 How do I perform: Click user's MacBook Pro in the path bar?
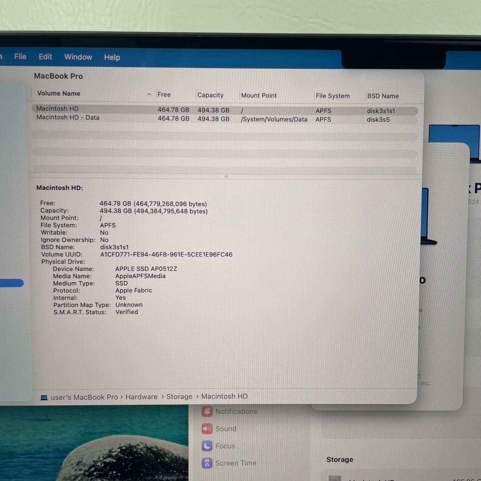click(x=84, y=397)
